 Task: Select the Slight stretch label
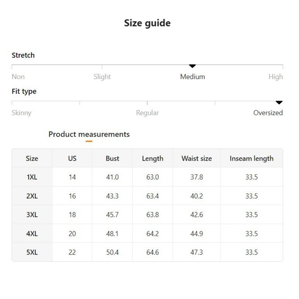pos(102,77)
